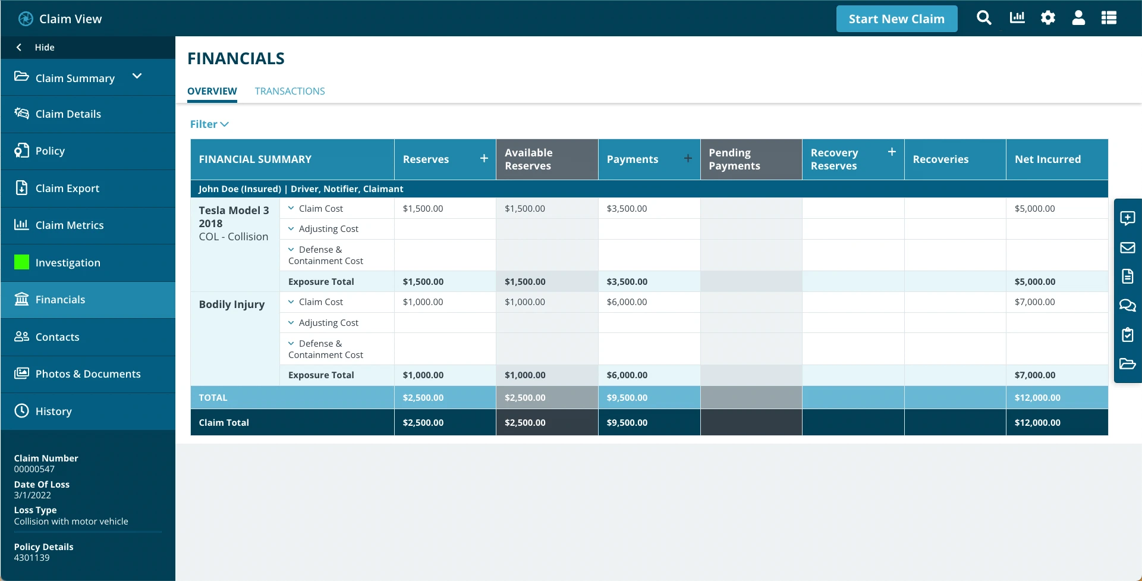Click the Start New Claim button

pyautogui.click(x=896, y=18)
